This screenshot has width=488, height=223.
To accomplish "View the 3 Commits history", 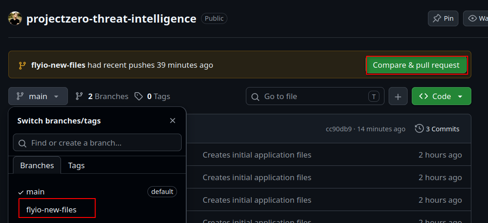I will coord(437,129).
